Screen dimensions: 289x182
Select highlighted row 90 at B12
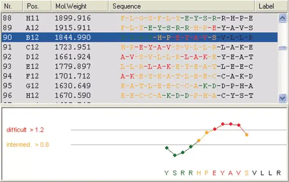point(140,37)
